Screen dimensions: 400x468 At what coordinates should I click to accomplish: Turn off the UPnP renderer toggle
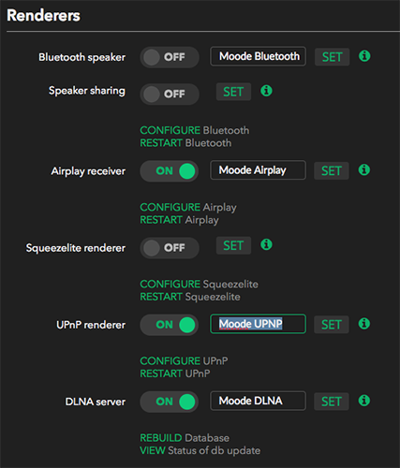click(170, 325)
